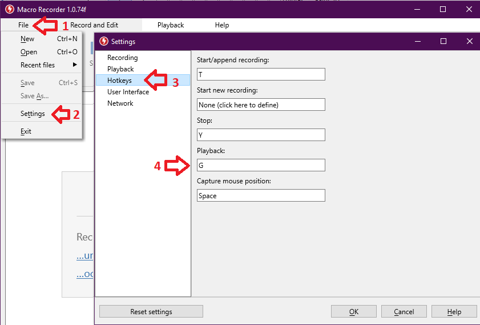Click the Settings dialog lightning icon
480x325 pixels.
tap(103, 41)
